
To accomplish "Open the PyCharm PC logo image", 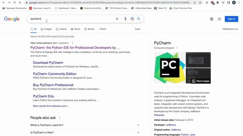I will (170, 68).
